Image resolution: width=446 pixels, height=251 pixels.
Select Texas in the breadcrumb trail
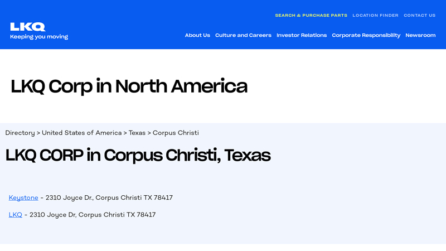point(137,133)
